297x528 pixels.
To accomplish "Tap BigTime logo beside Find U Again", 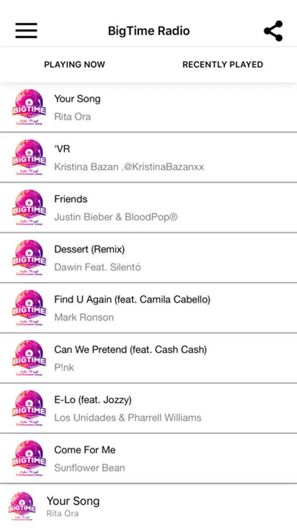I will point(29,308).
